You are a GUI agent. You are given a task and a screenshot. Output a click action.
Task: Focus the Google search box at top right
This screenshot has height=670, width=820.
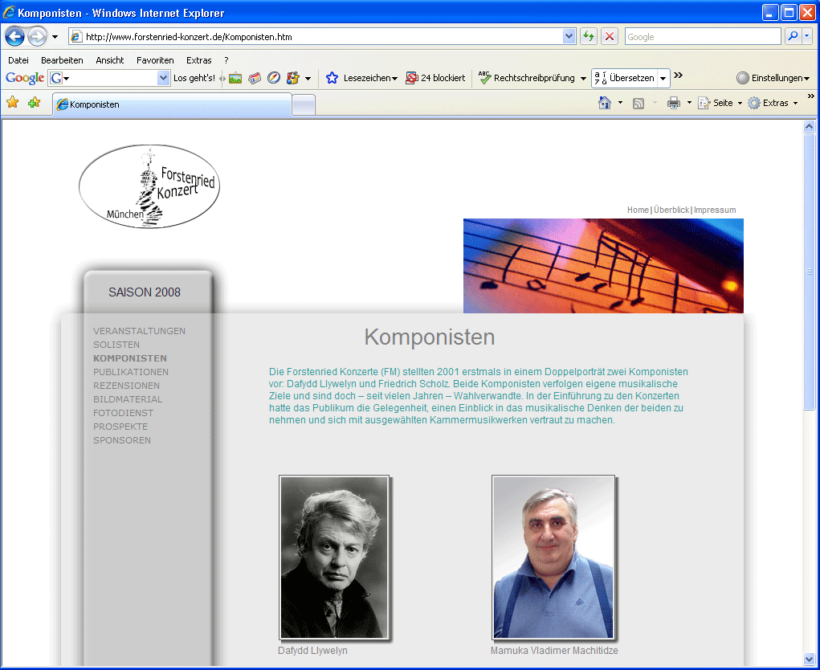[x=702, y=37]
